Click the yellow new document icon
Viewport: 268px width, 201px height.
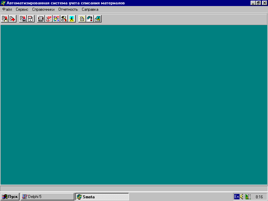coord(82,19)
